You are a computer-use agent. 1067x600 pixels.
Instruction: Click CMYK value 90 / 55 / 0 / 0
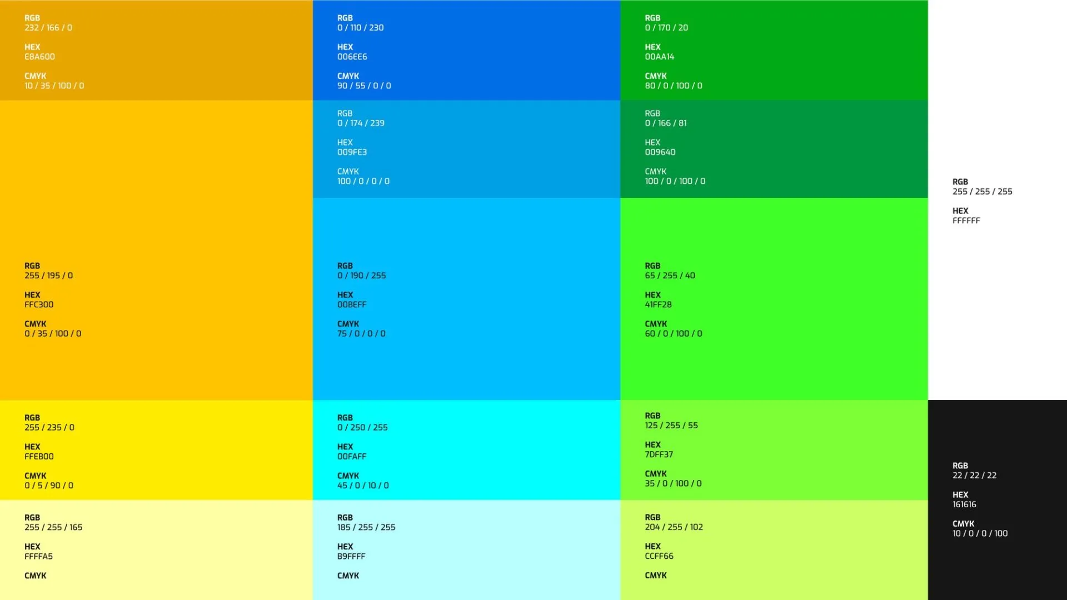point(364,86)
